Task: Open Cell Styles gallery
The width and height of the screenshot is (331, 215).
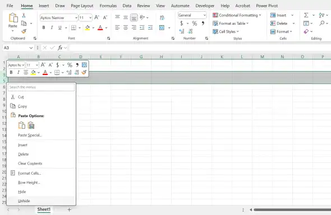Action: pos(226,31)
